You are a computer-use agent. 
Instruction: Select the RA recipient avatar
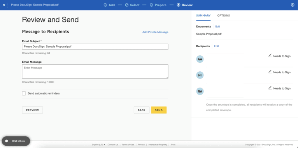coord(200,91)
